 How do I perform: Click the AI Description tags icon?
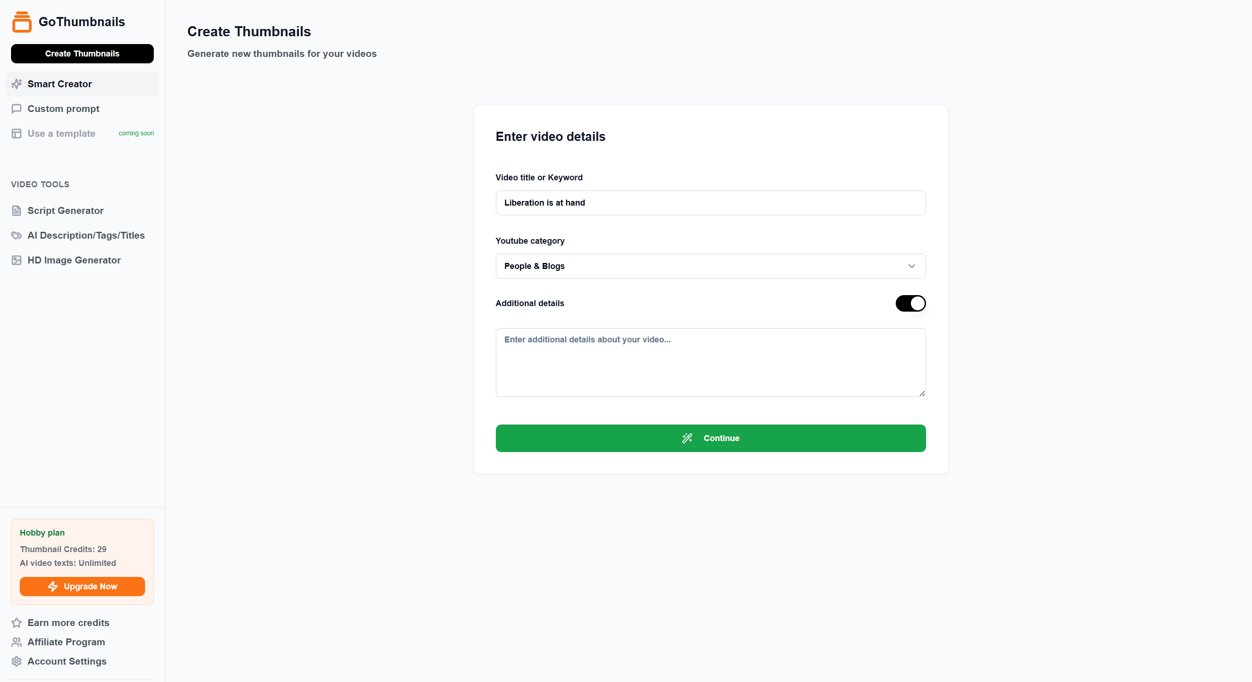17,235
